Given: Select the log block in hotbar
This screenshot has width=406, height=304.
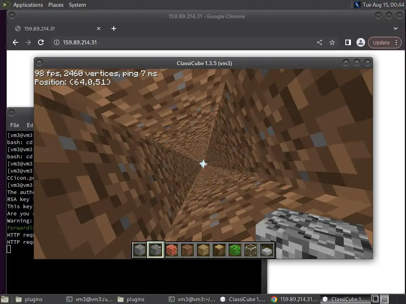Looking at the screenshot, I should (x=219, y=250).
